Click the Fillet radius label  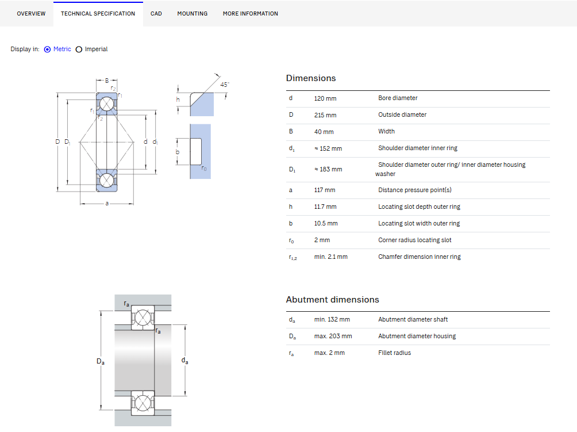coord(394,353)
